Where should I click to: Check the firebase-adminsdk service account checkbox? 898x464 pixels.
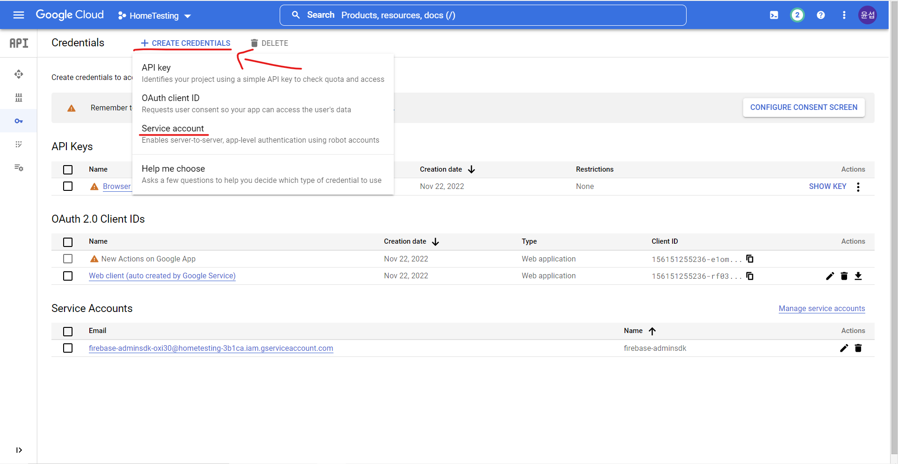point(68,348)
